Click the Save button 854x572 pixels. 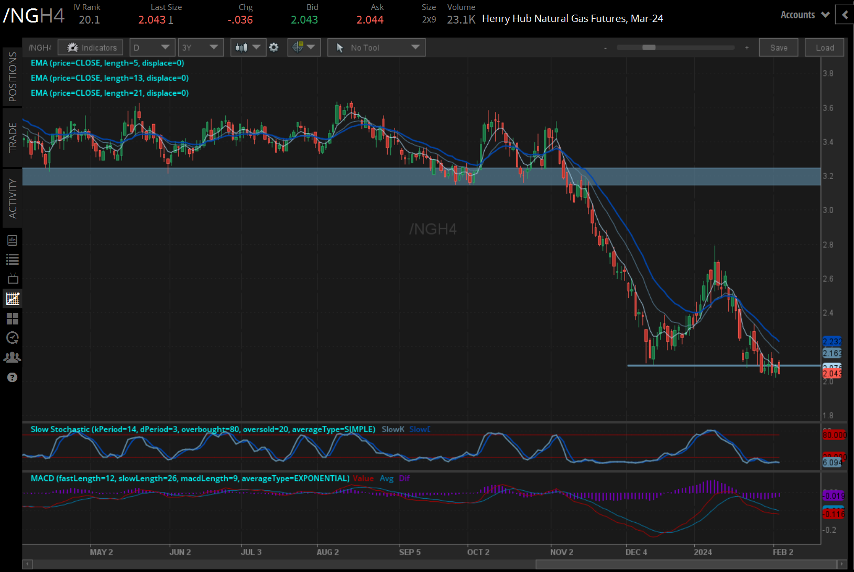[779, 47]
